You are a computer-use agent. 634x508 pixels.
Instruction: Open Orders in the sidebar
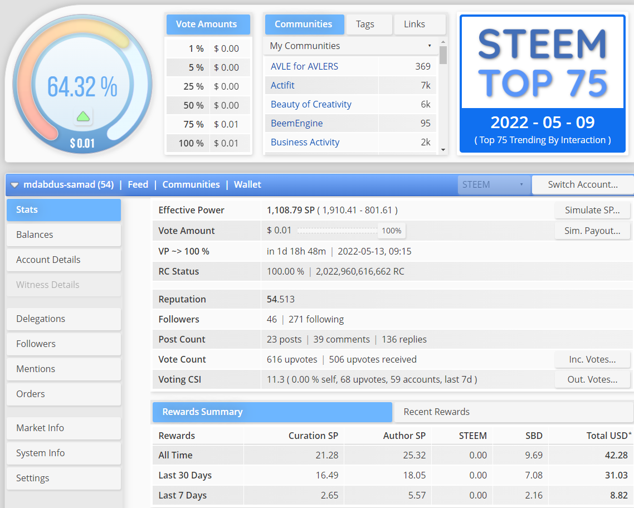[64, 394]
